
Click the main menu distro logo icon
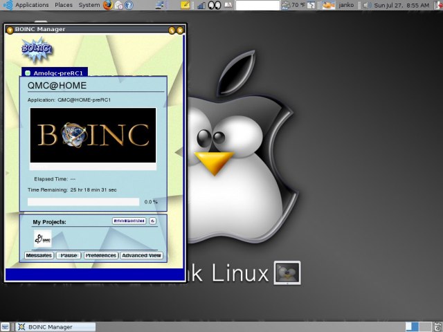click(x=8, y=5)
